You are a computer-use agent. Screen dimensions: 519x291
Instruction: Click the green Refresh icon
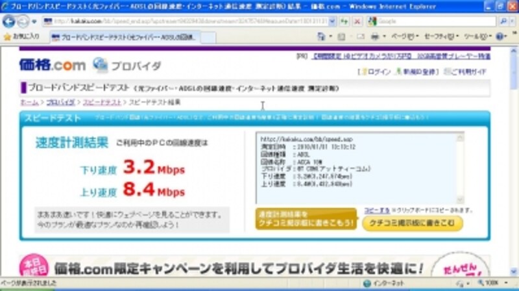pyautogui.click(x=344, y=21)
